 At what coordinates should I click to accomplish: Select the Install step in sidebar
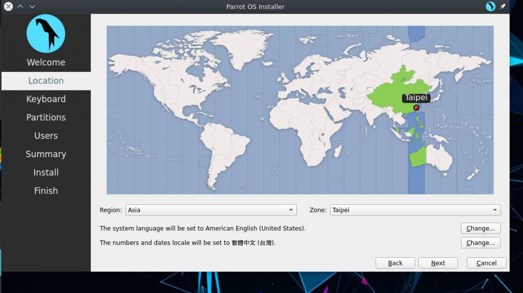[x=46, y=173]
